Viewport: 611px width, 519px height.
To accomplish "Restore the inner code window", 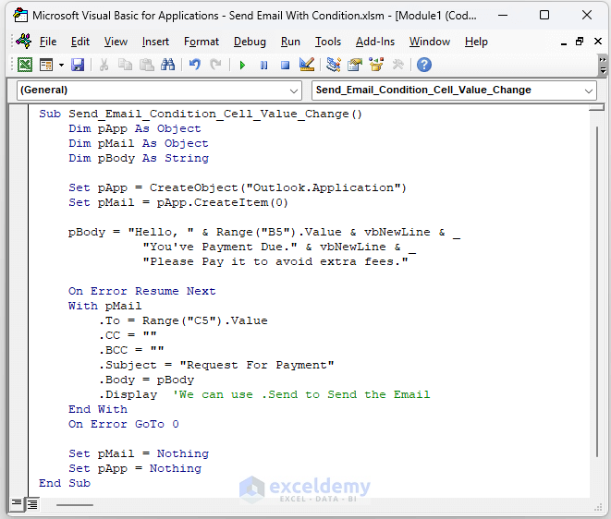I will click(x=580, y=42).
